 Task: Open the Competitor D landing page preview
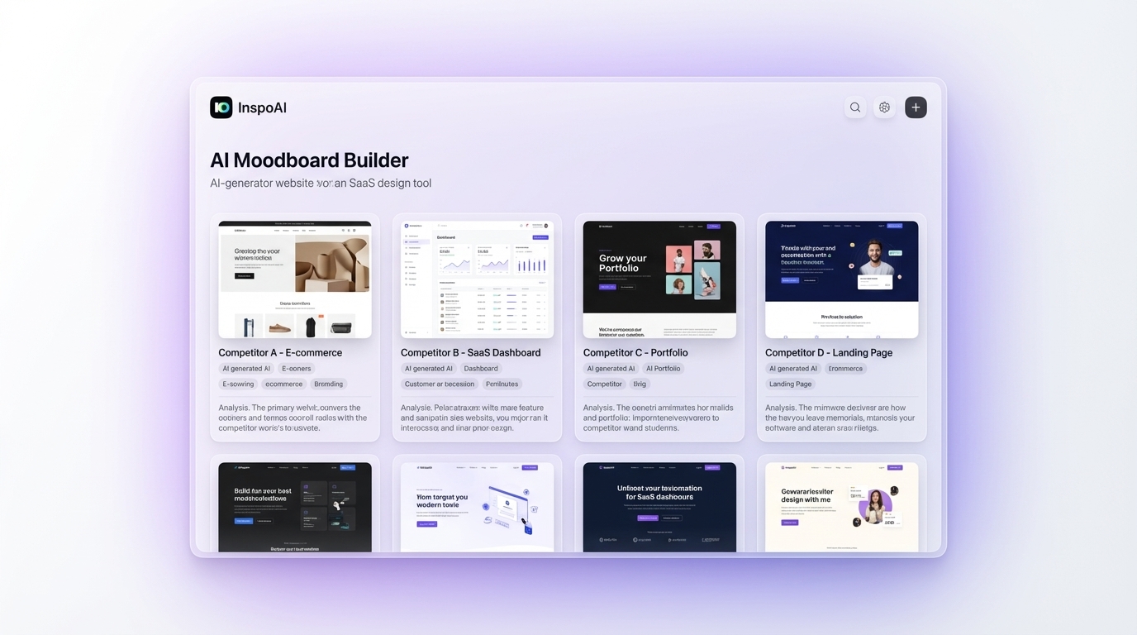pos(841,279)
